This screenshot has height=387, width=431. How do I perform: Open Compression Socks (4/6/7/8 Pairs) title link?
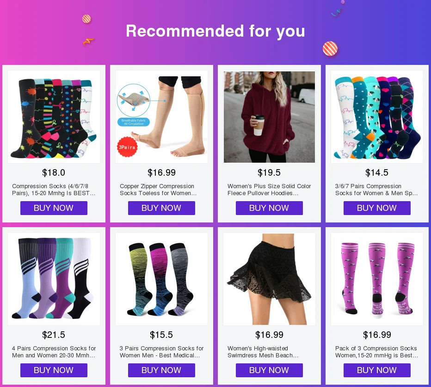[54, 190]
